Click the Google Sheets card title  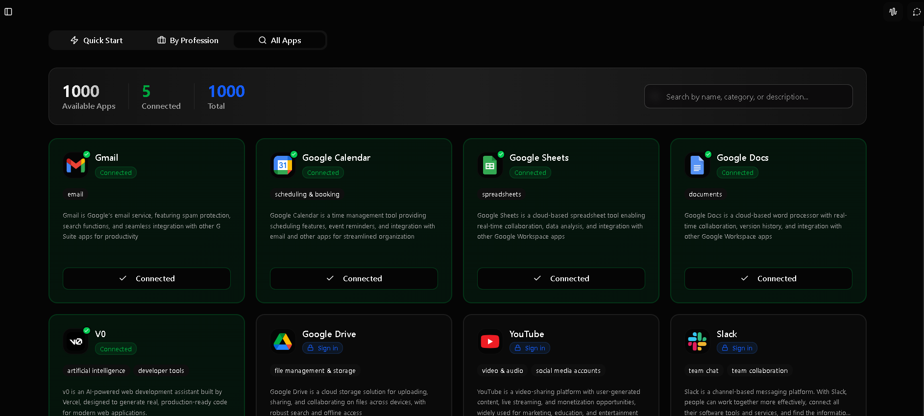[539, 158]
